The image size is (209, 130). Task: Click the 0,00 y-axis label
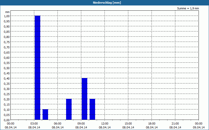pos(7,120)
